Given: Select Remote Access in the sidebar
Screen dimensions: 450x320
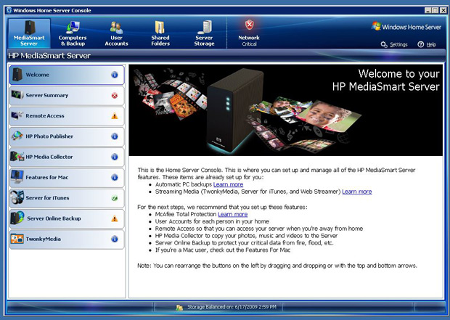Looking at the screenshot, I should [67, 116].
